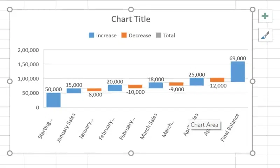
Task: Click the 25,000 data label
Action: click(197, 75)
